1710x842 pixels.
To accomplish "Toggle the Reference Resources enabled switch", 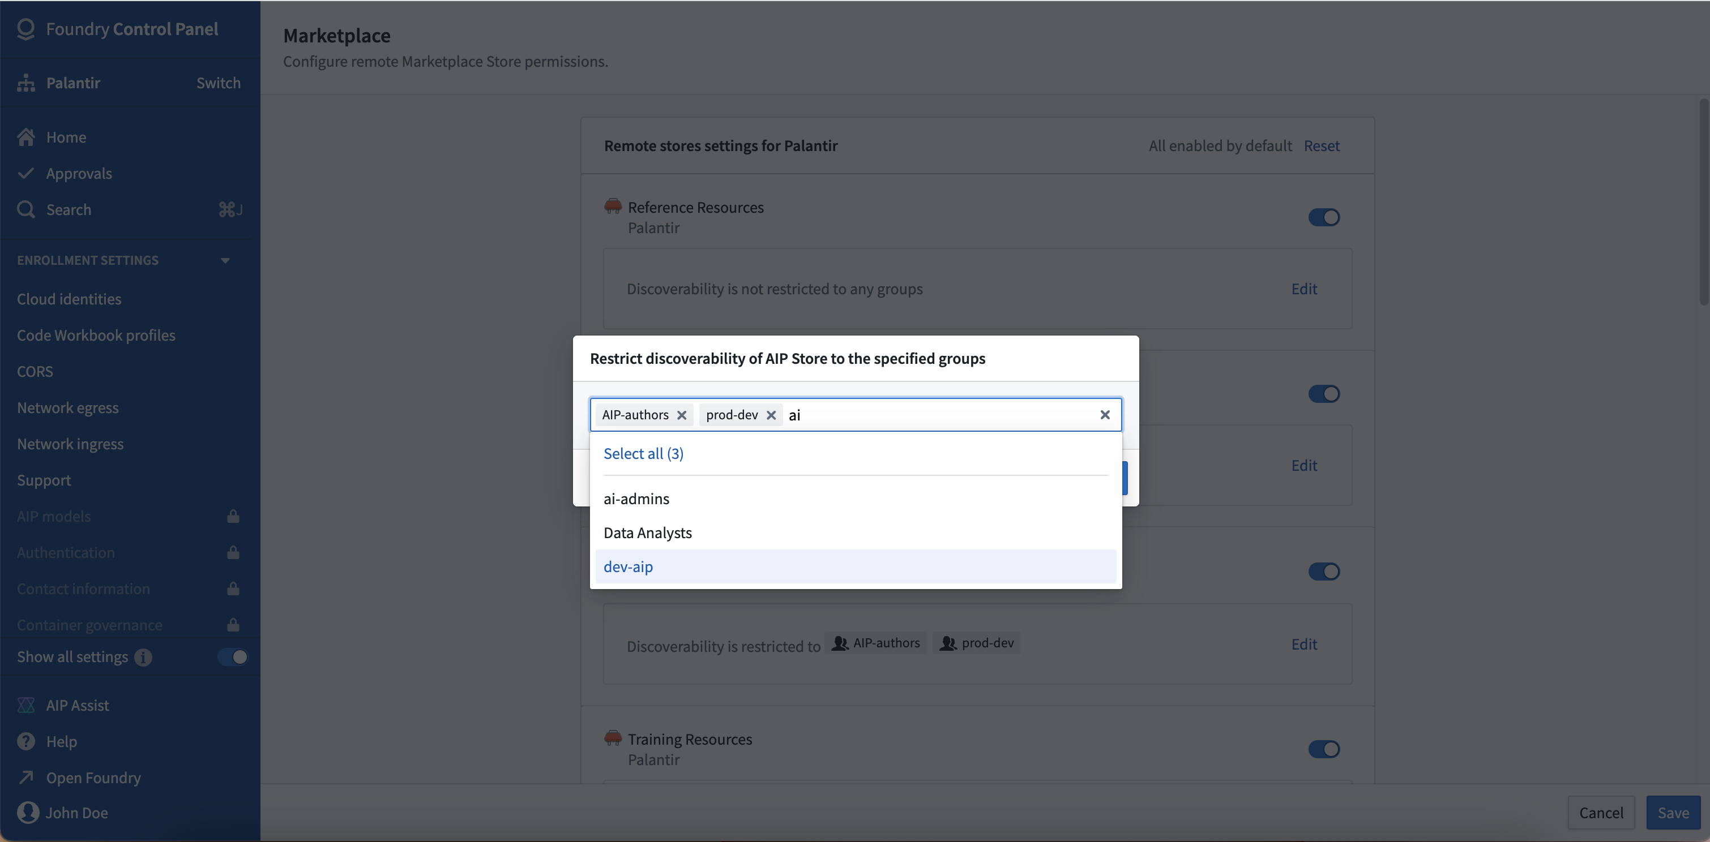I will [1324, 217].
